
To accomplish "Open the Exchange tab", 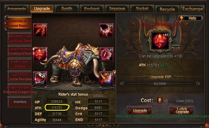I will coord(192,9).
